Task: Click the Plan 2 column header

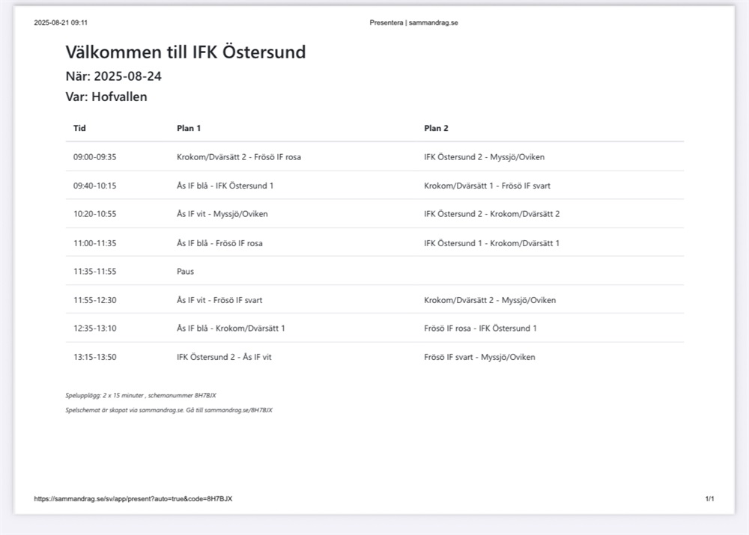Action: [x=436, y=128]
